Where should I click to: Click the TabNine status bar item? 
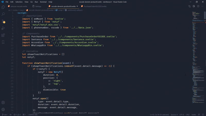pos(33,115)
